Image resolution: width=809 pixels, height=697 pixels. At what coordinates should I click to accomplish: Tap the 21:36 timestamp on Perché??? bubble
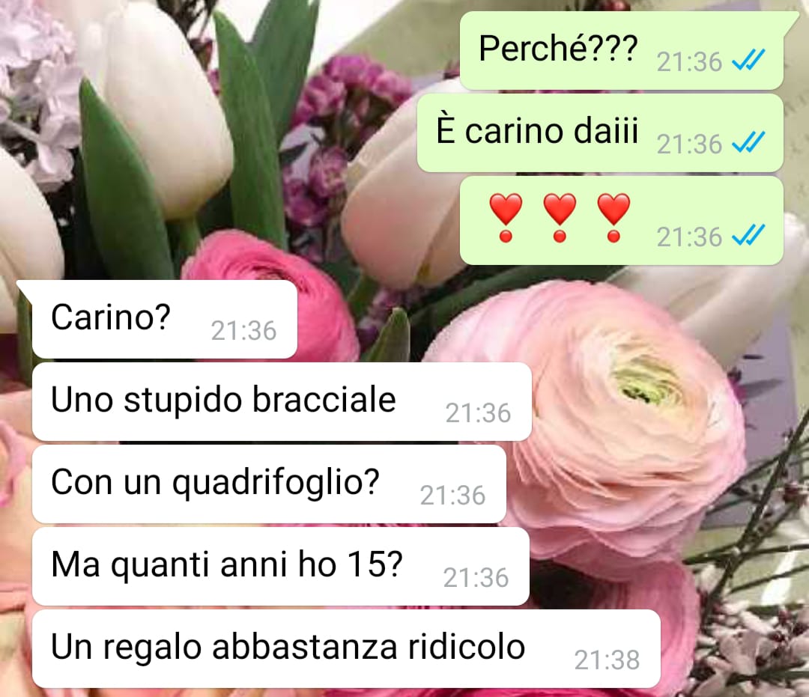(689, 62)
